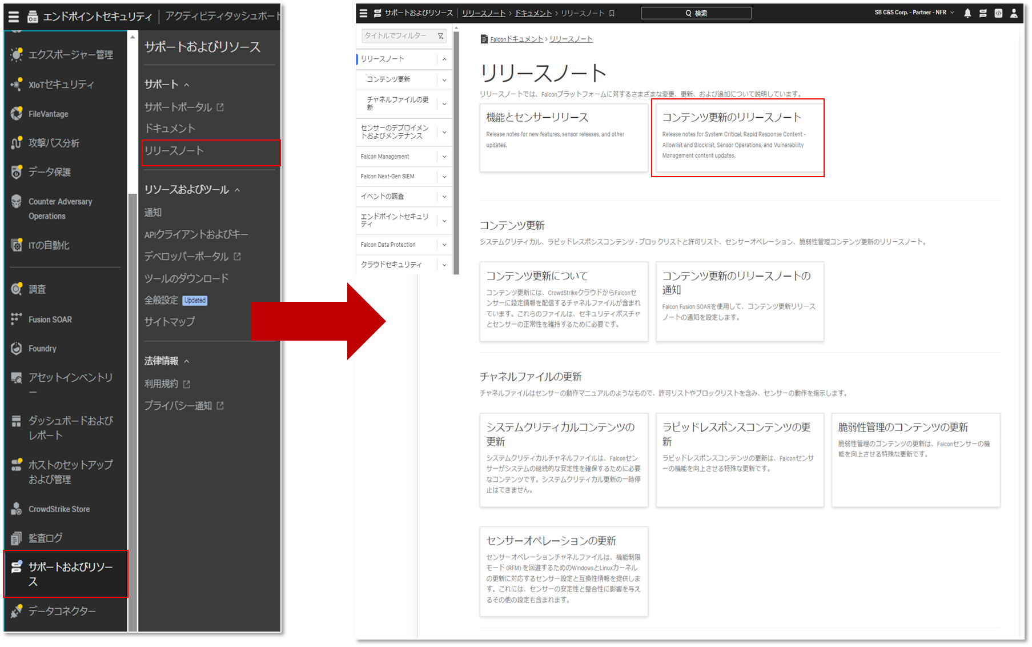Open the SB C&S Corp. account dropdown
The image size is (1032, 647).
(x=914, y=13)
